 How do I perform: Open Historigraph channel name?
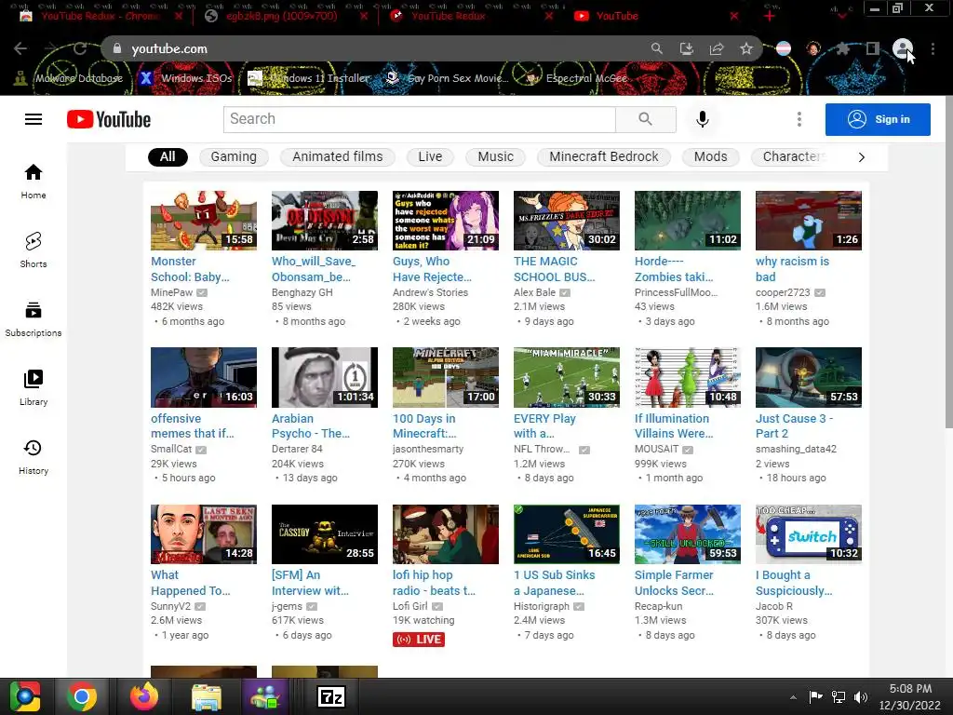pyautogui.click(x=542, y=606)
